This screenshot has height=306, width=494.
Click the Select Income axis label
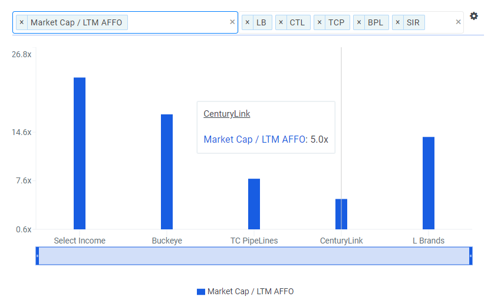(80, 241)
